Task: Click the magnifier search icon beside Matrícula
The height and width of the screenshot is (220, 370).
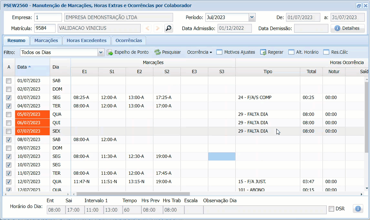Action: (168, 28)
